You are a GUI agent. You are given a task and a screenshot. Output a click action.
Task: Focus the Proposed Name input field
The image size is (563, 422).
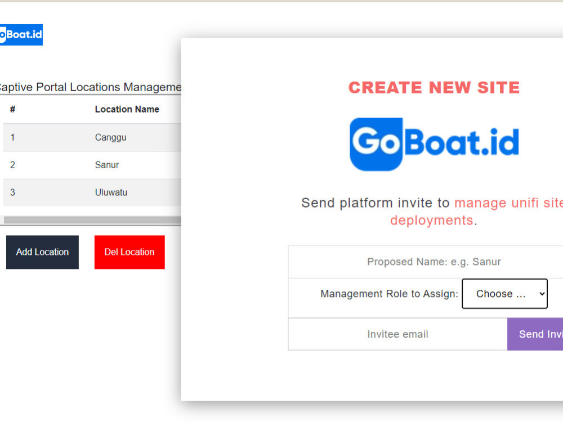pos(426,262)
